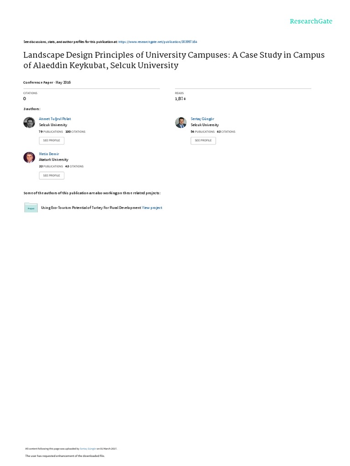The width and height of the screenshot is (350, 466).
Task: Click Metin Demir's profile photo
Action: pos(29,157)
